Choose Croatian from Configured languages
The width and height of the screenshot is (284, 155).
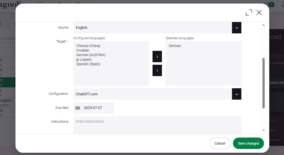click(83, 50)
